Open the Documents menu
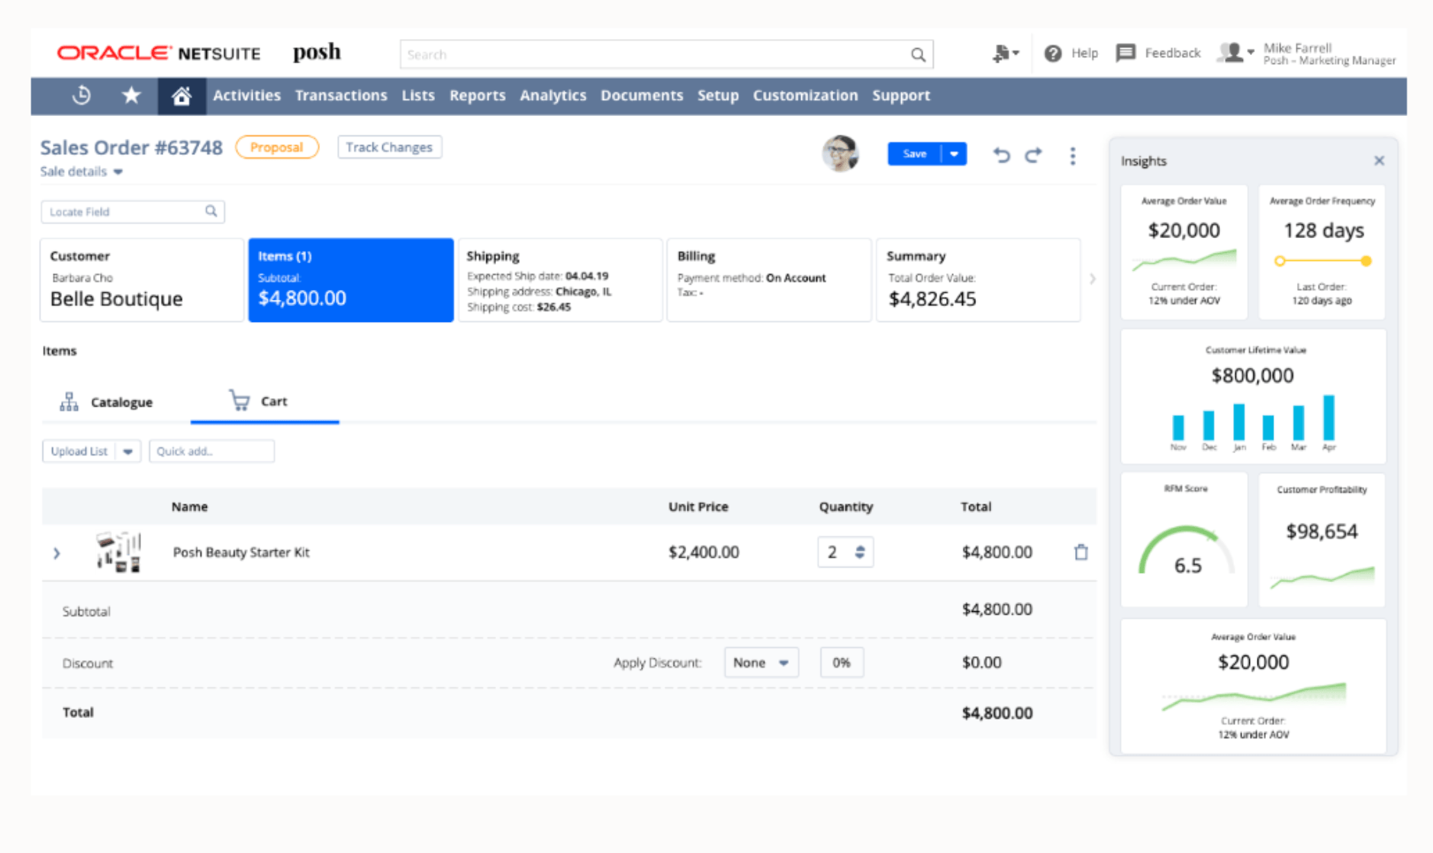 pos(642,95)
